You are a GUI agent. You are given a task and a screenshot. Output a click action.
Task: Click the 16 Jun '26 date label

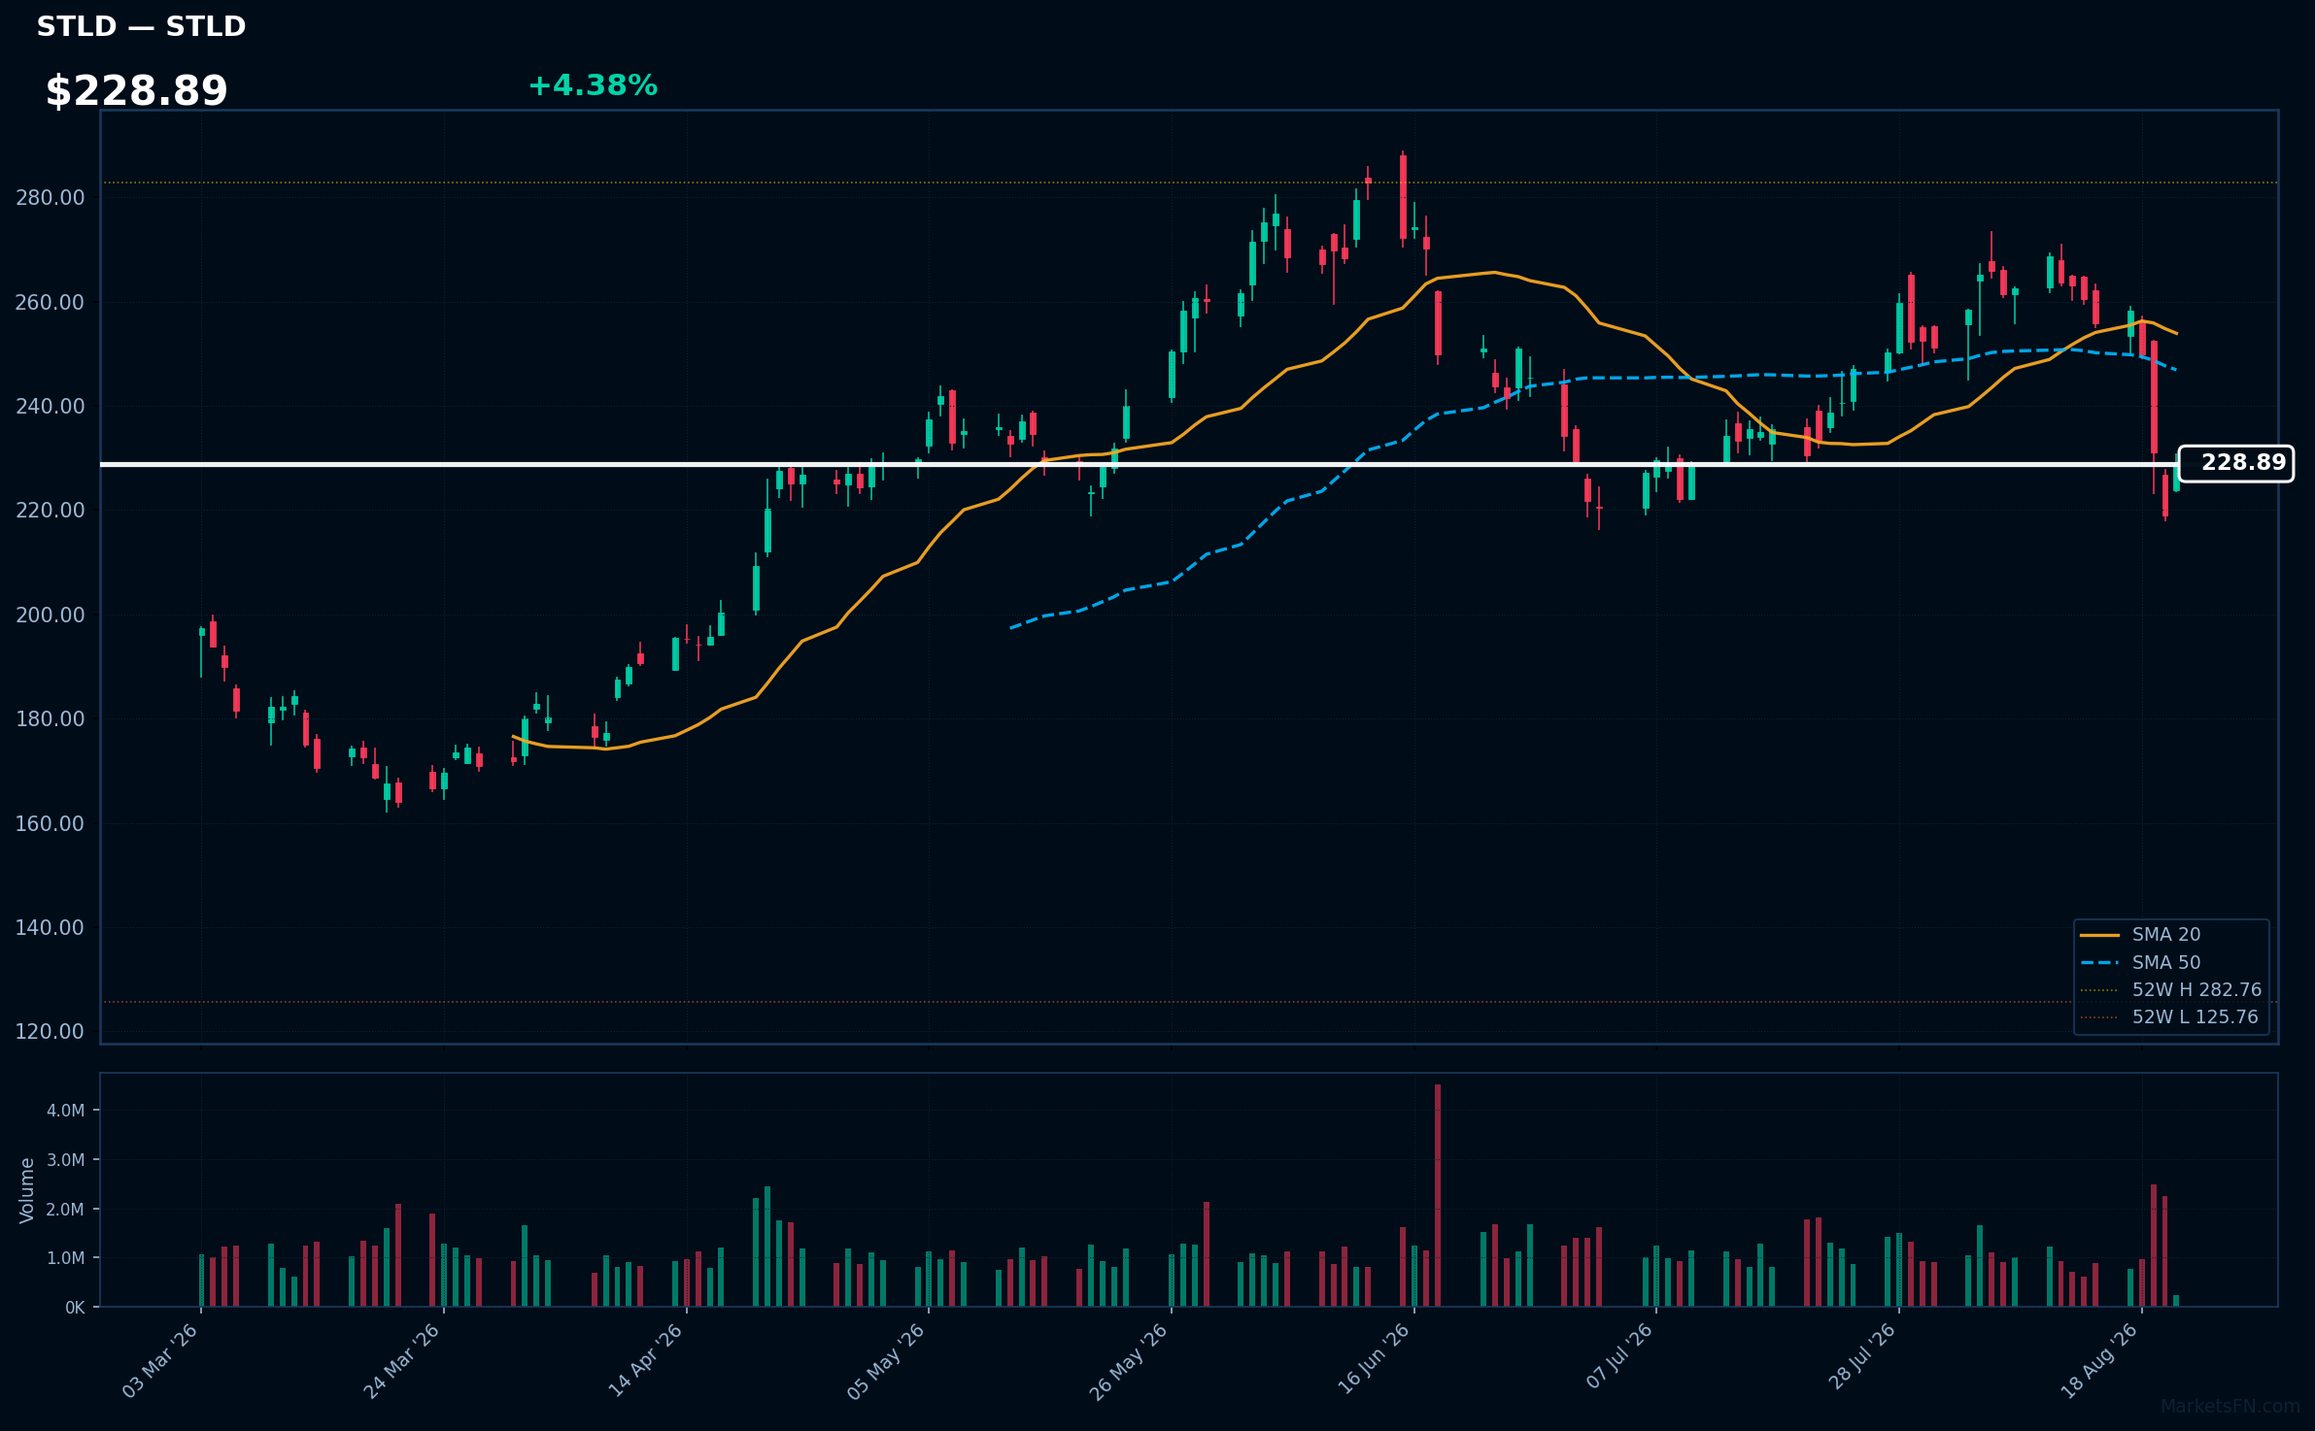(x=1374, y=1361)
